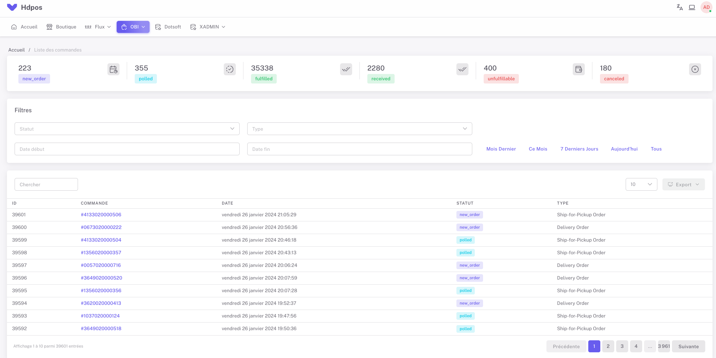Expand the rows-per-page selector showing 10
Image resolution: width=716 pixels, height=358 pixels.
pos(641,184)
